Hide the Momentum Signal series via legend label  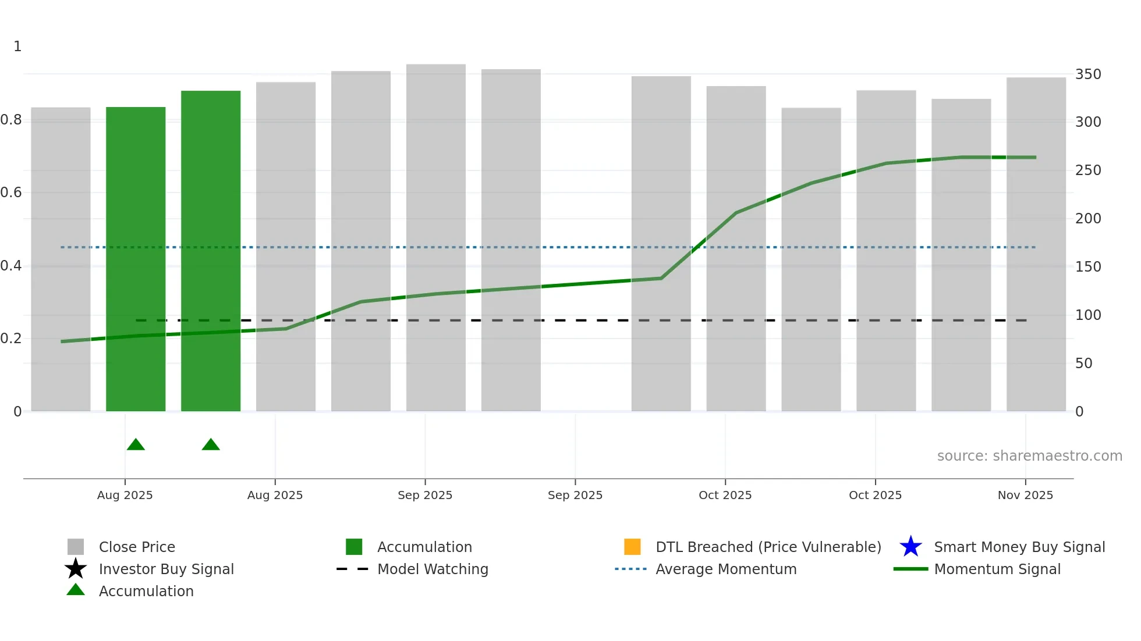point(997,569)
